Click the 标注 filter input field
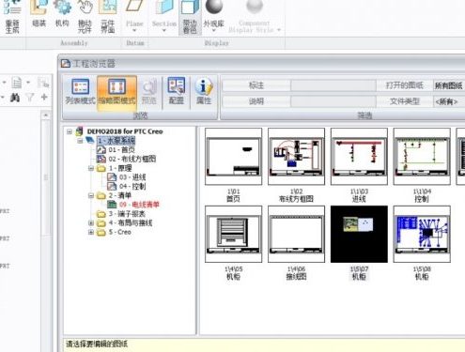The image size is (465, 352). click(333, 85)
